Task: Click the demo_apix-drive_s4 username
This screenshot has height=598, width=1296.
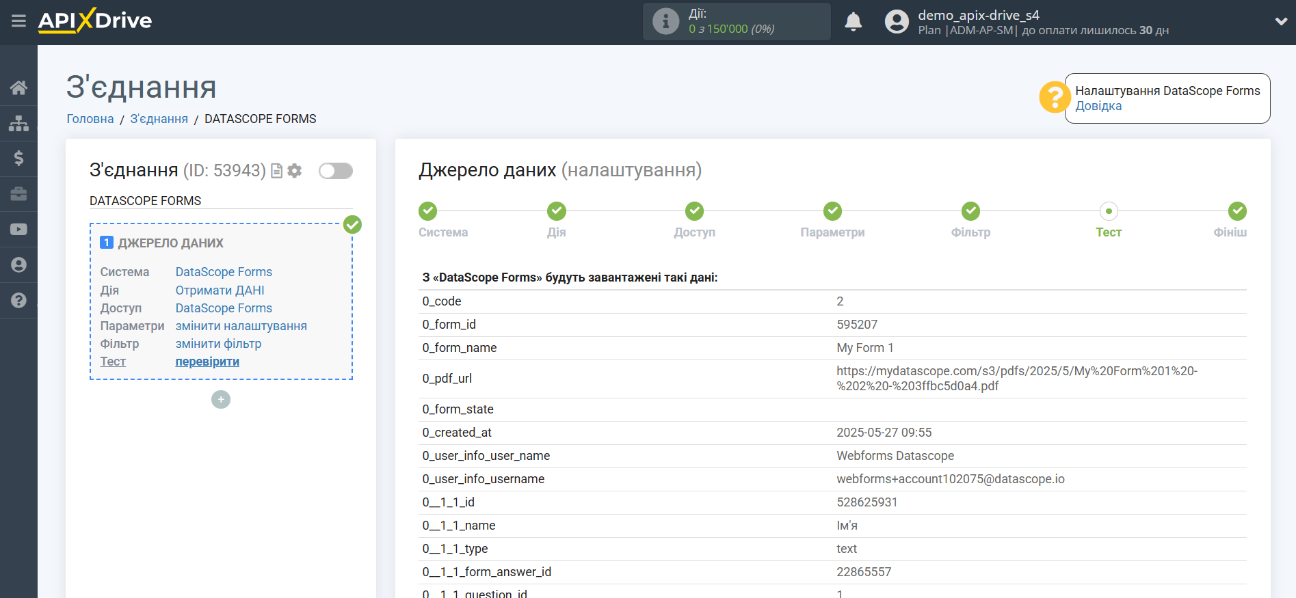Action: [978, 15]
